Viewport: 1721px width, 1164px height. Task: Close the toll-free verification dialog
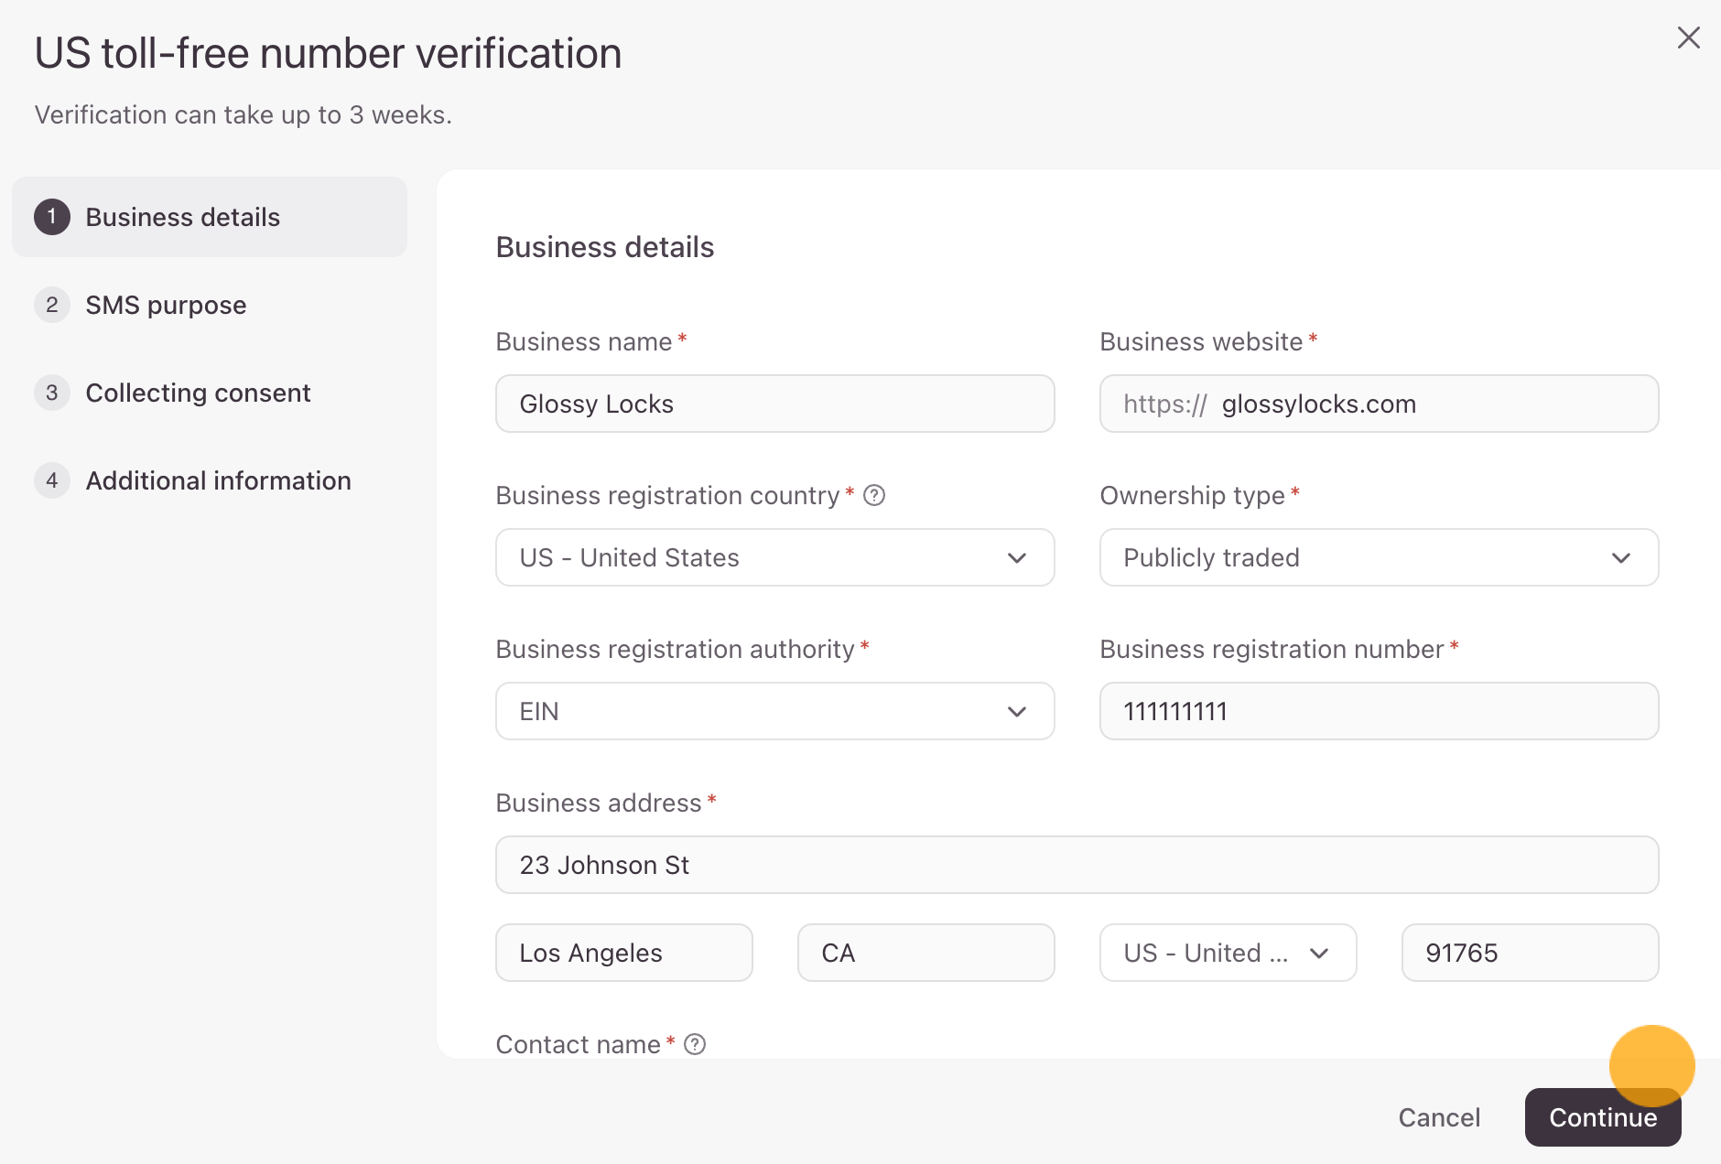click(x=1688, y=38)
